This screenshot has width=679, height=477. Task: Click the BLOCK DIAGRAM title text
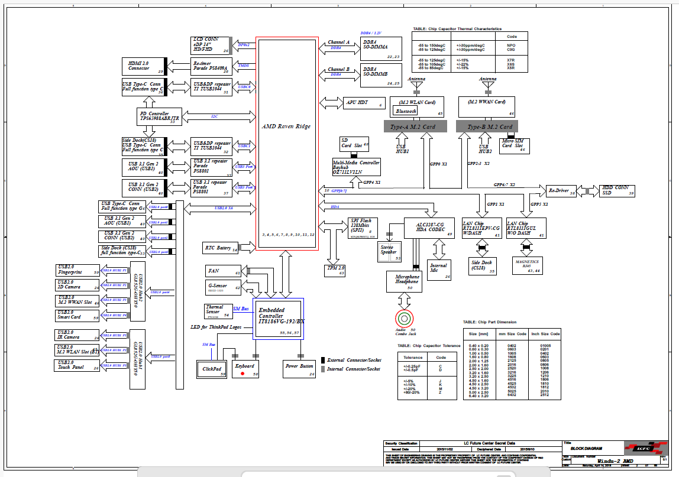(x=586, y=449)
